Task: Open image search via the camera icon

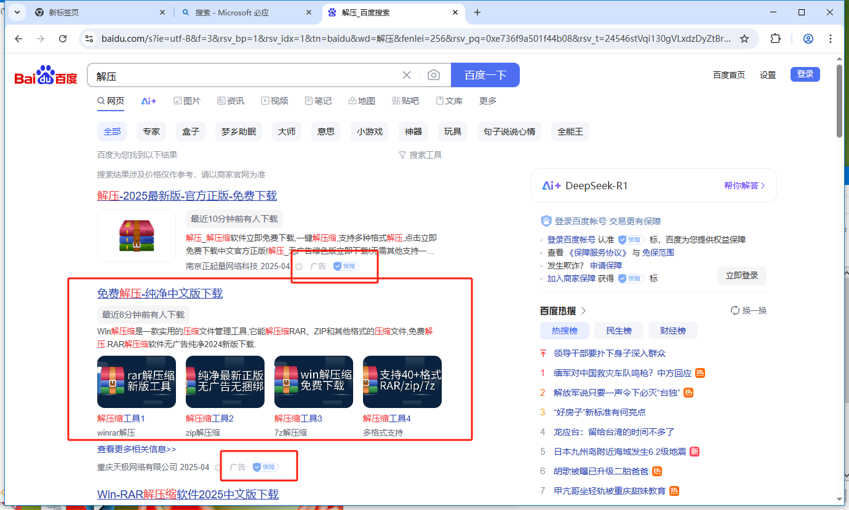Action: pyautogui.click(x=434, y=75)
